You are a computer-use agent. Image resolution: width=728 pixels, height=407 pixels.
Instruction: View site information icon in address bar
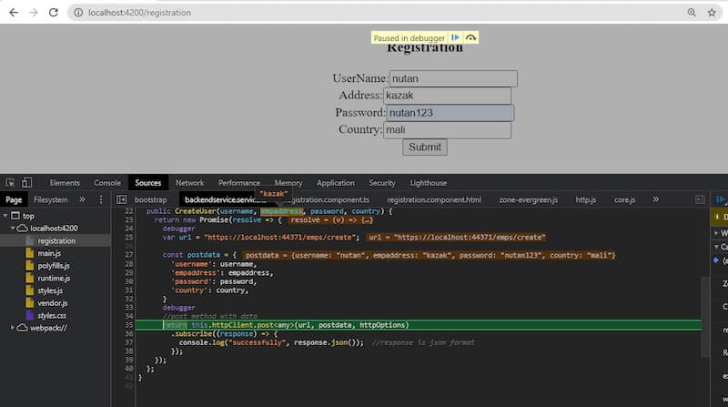[78, 13]
